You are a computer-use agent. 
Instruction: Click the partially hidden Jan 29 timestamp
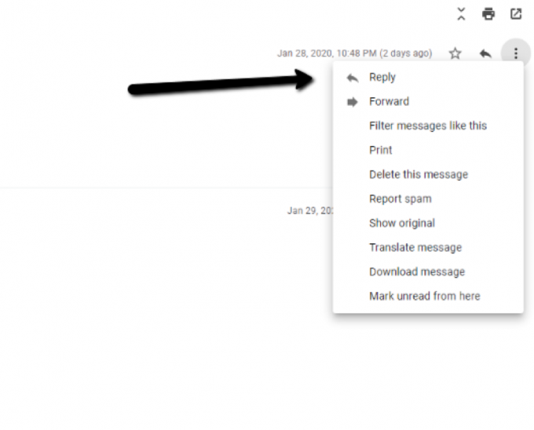310,210
